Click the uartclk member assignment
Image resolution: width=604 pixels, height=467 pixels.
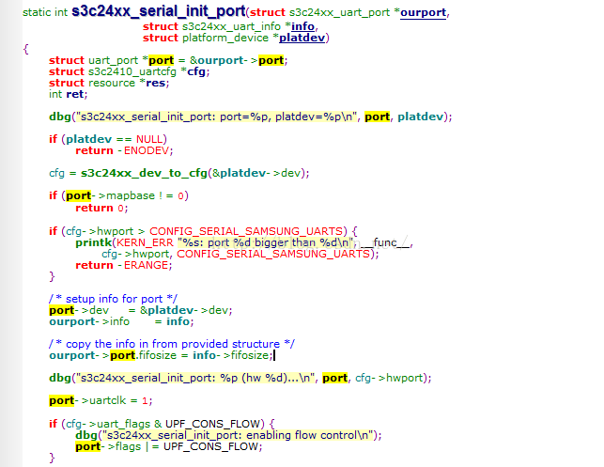[107, 400]
